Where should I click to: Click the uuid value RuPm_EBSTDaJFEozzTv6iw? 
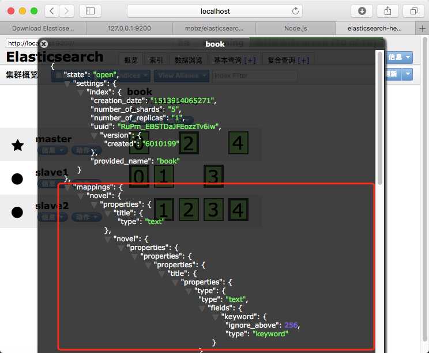168,127
